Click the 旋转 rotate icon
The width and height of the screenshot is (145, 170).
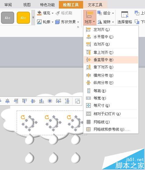tap(99, 22)
